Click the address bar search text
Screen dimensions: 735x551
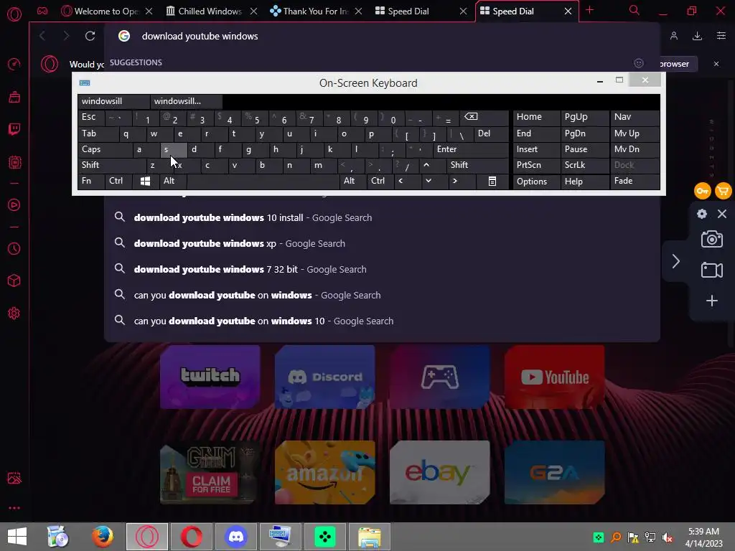click(200, 36)
